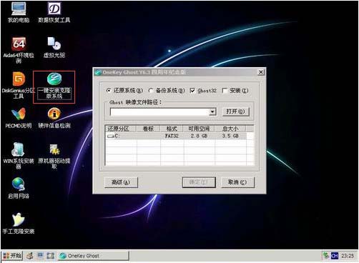This screenshot has width=359, height=263.
Task: Select the 备份系统 radio button
Action: point(151,91)
